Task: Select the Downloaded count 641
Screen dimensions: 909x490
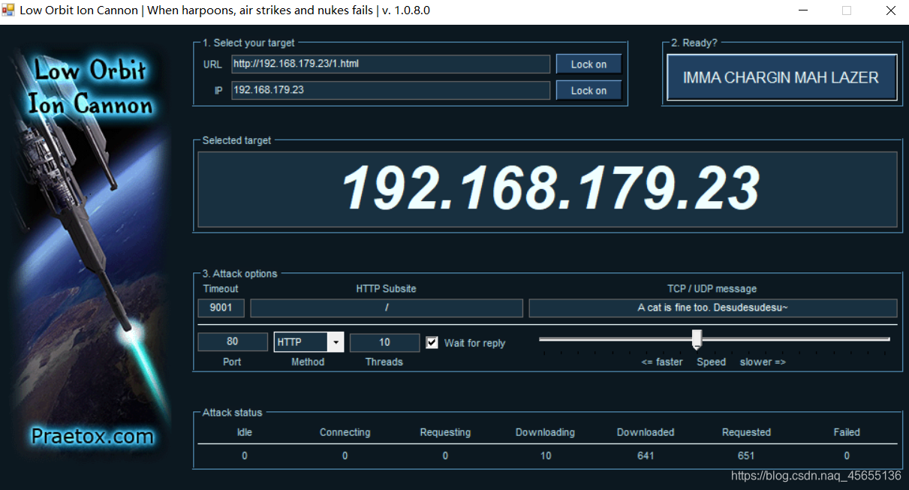Action: tap(646, 455)
